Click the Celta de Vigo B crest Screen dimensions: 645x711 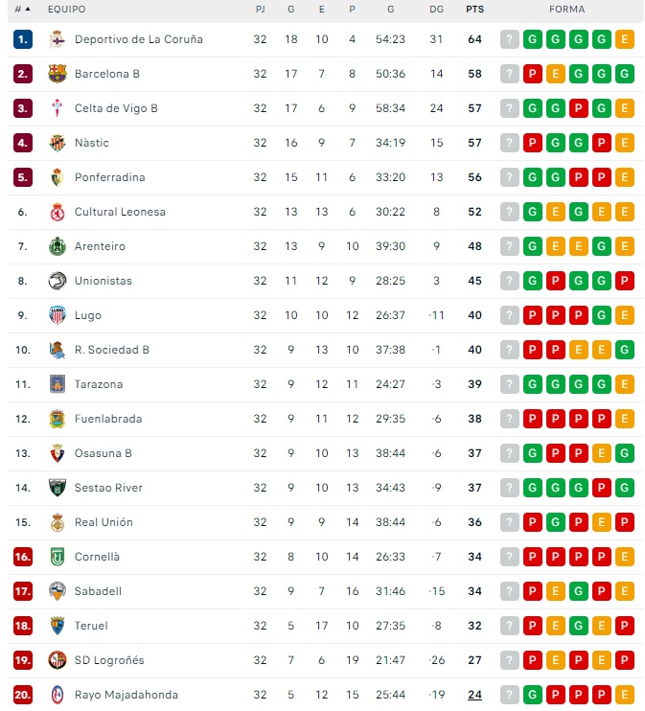[x=58, y=108]
